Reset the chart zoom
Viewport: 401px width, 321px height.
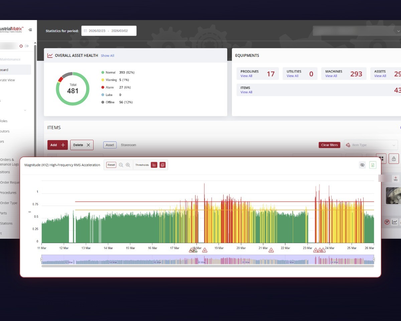[x=111, y=165]
